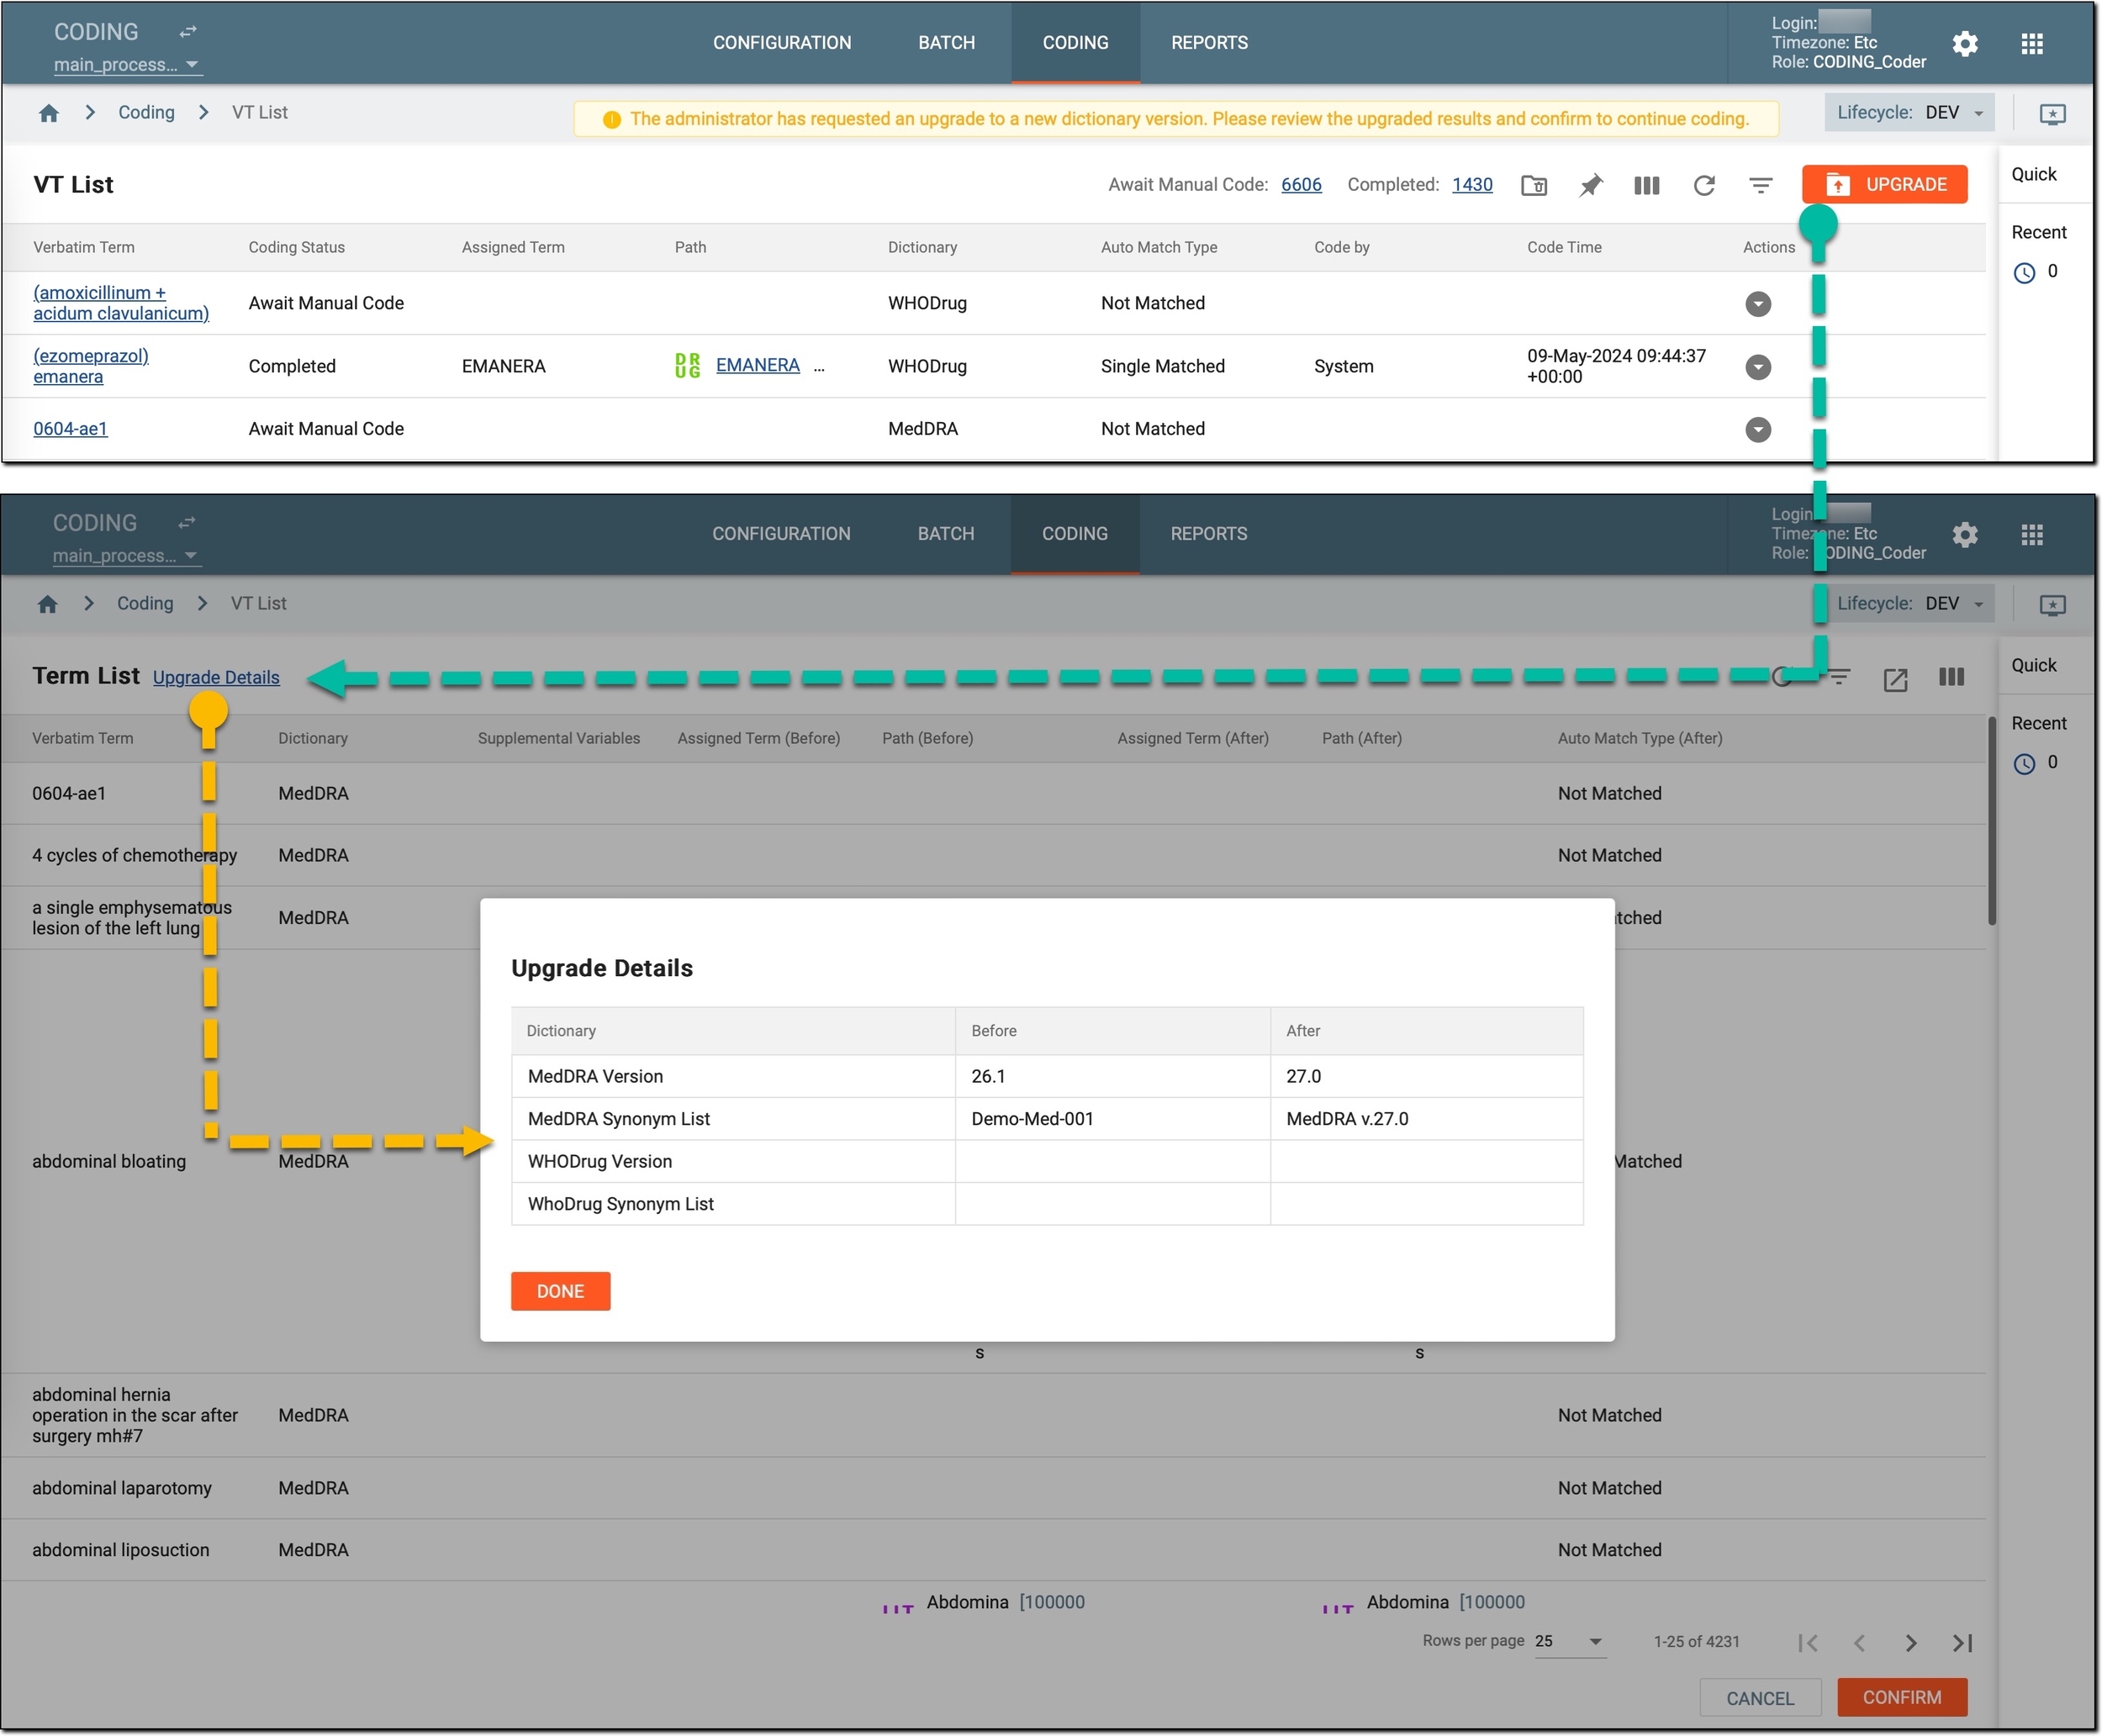The width and height of the screenshot is (2102, 1736).
Task: Switch to BATCH tab in top header
Action: (947, 43)
